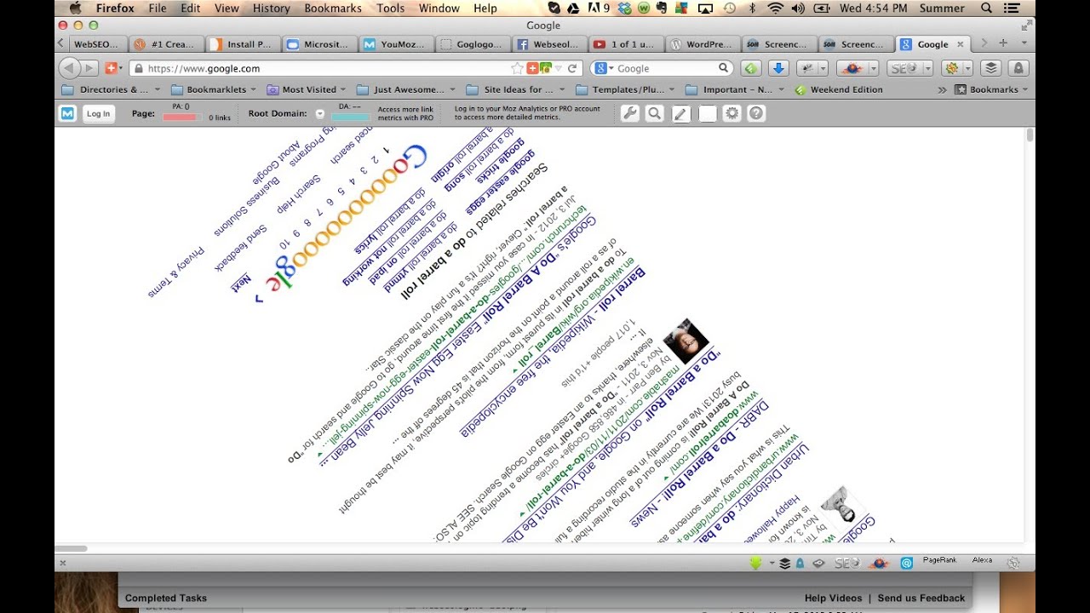Click the vertical scrollbar thumb
Viewport: 1090px width, 613px height.
coord(1030,135)
